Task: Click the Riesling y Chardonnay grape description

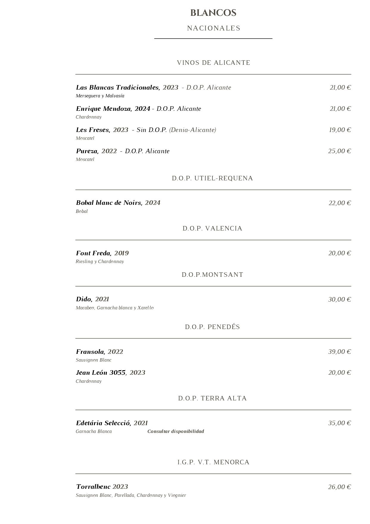Action: pos(100,262)
